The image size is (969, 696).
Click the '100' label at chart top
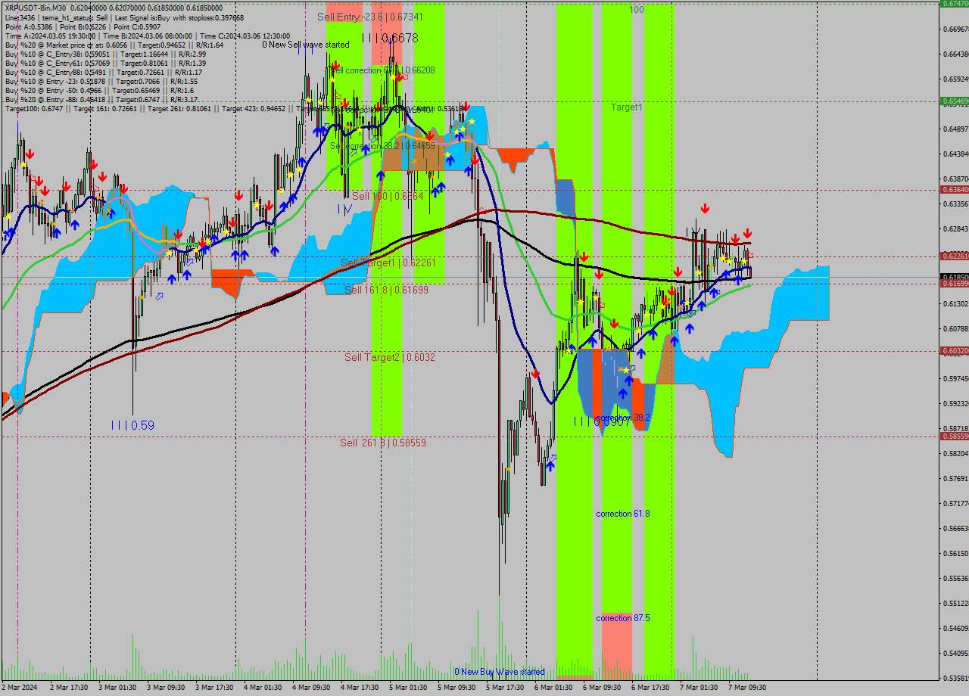pos(637,10)
